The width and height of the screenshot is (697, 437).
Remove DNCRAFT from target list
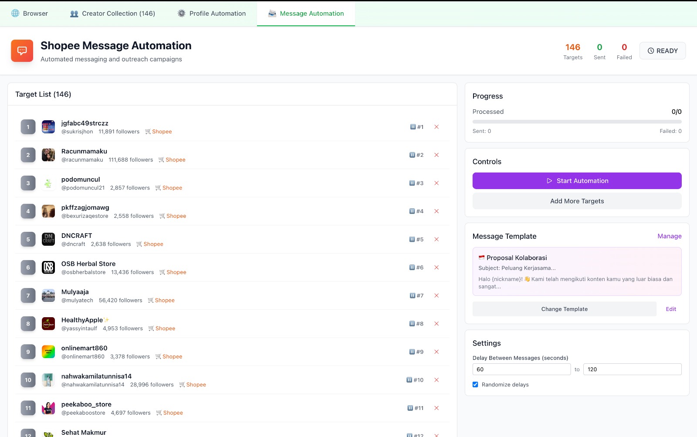(436, 239)
